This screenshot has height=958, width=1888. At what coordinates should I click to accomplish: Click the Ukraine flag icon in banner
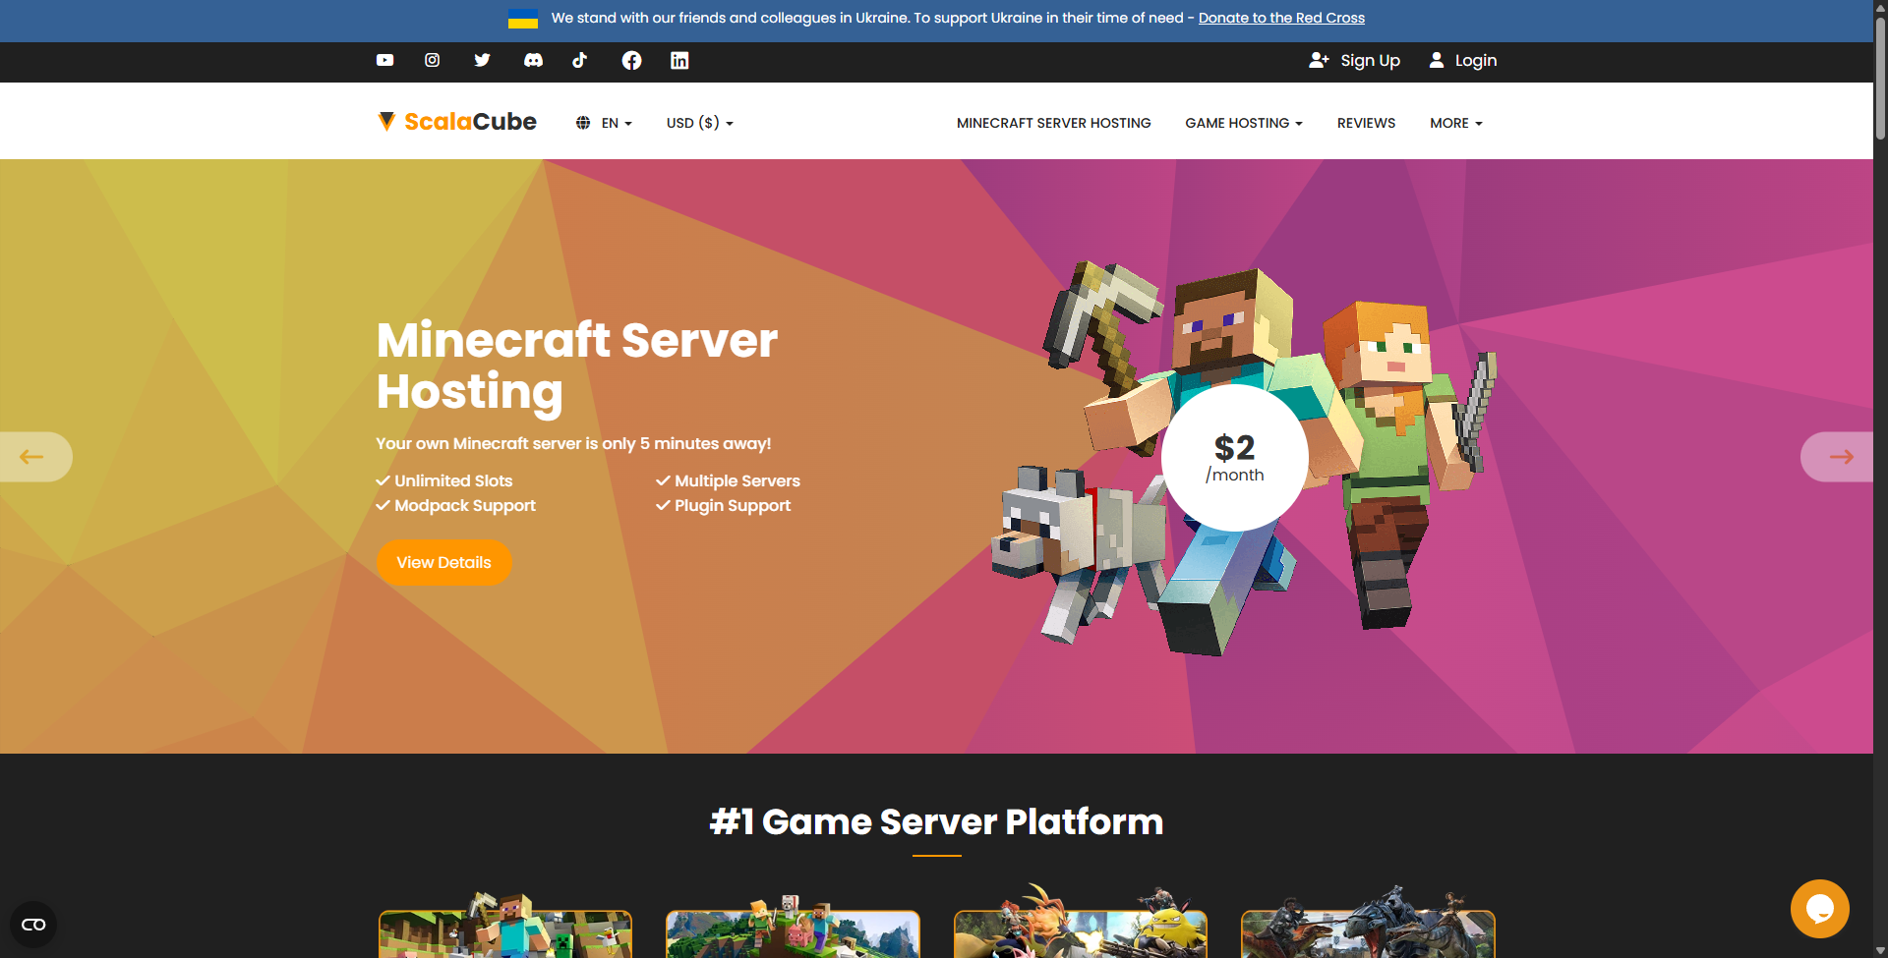click(523, 19)
